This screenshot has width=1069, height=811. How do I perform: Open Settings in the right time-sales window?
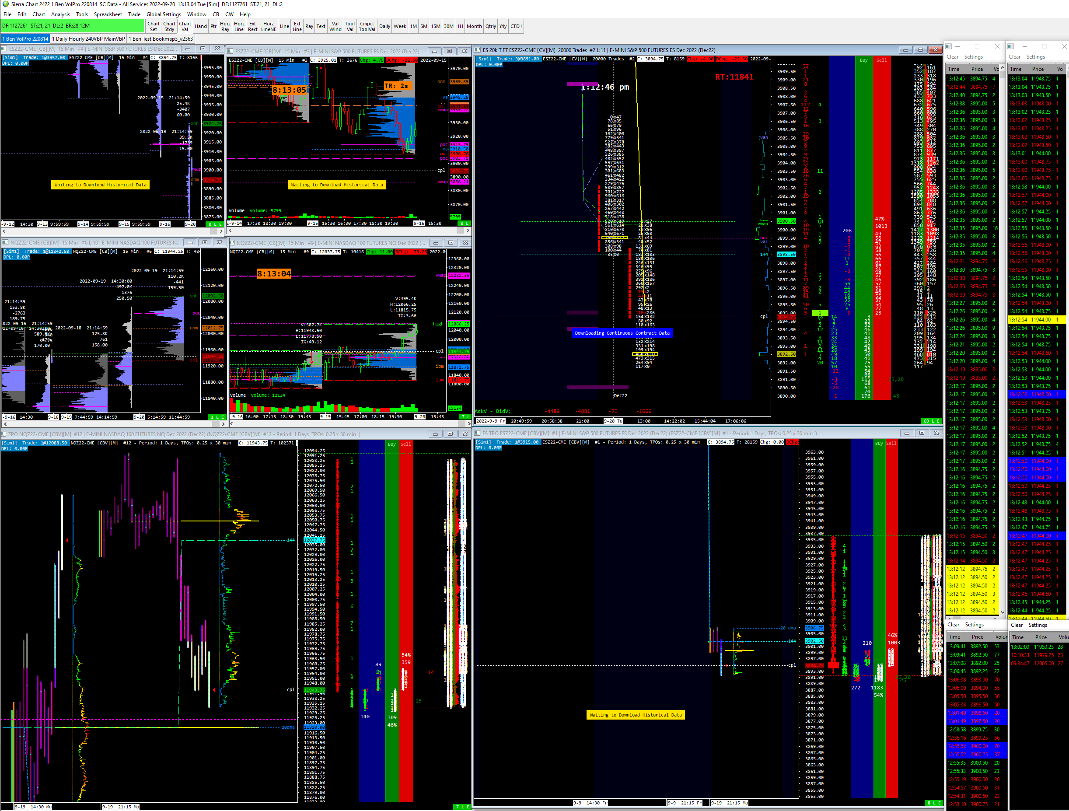coord(1036,57)
